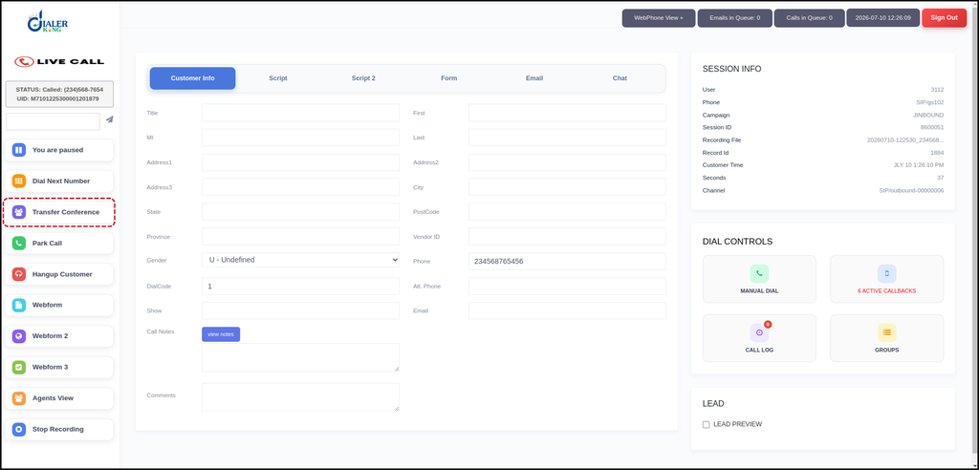Click the view notes button

pyautogui.click(x=221, y=334)
